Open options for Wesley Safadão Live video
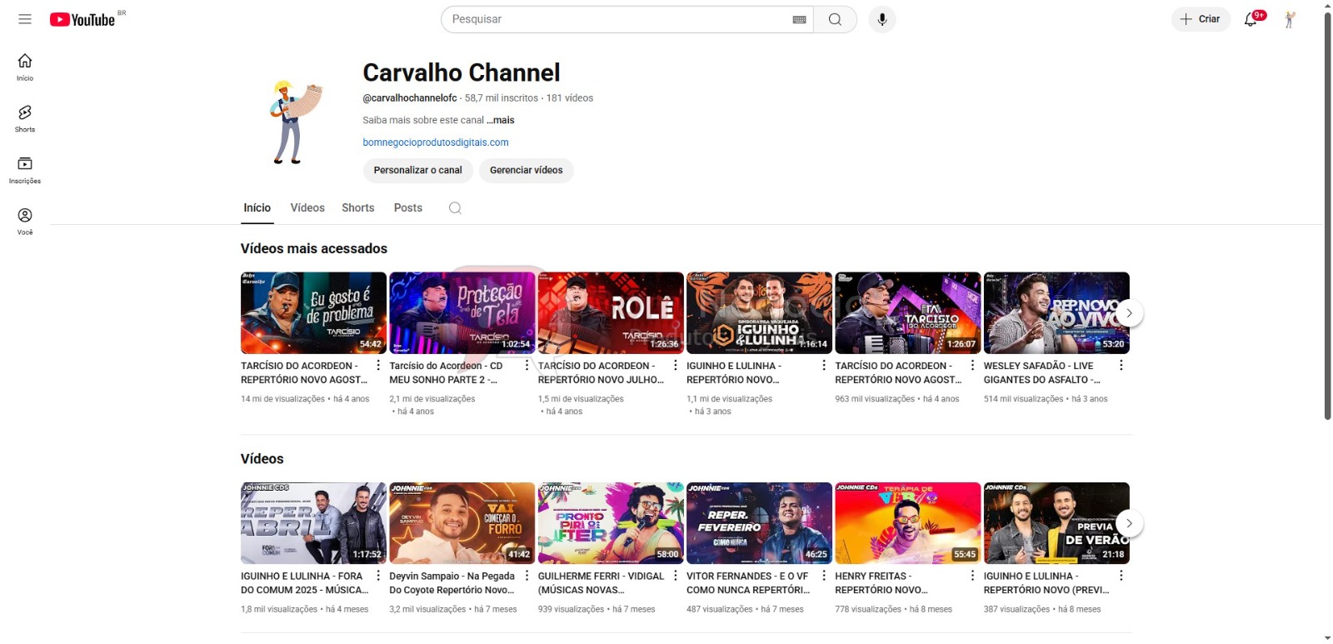 pyautogui.click(x=1121, y=365)
